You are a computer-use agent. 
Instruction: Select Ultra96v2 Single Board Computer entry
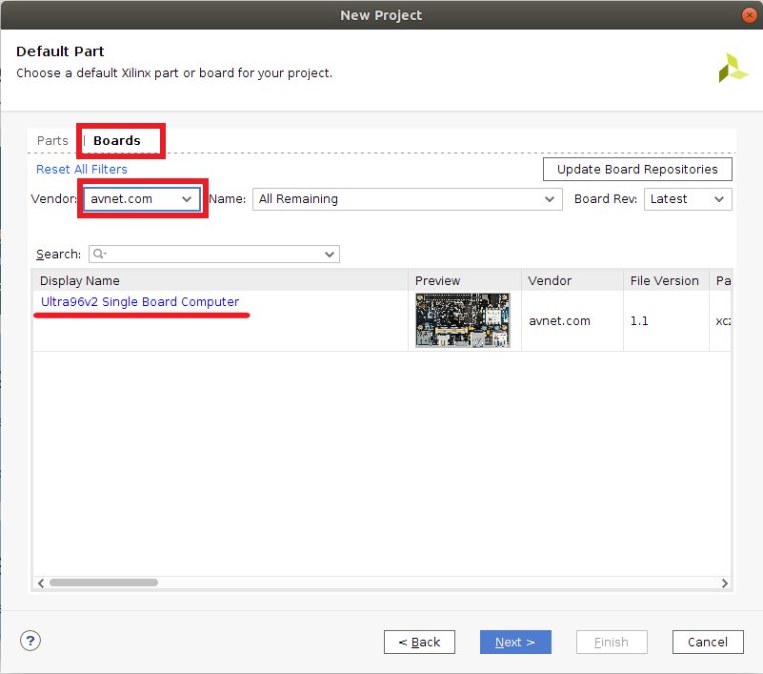pos(140,302)
